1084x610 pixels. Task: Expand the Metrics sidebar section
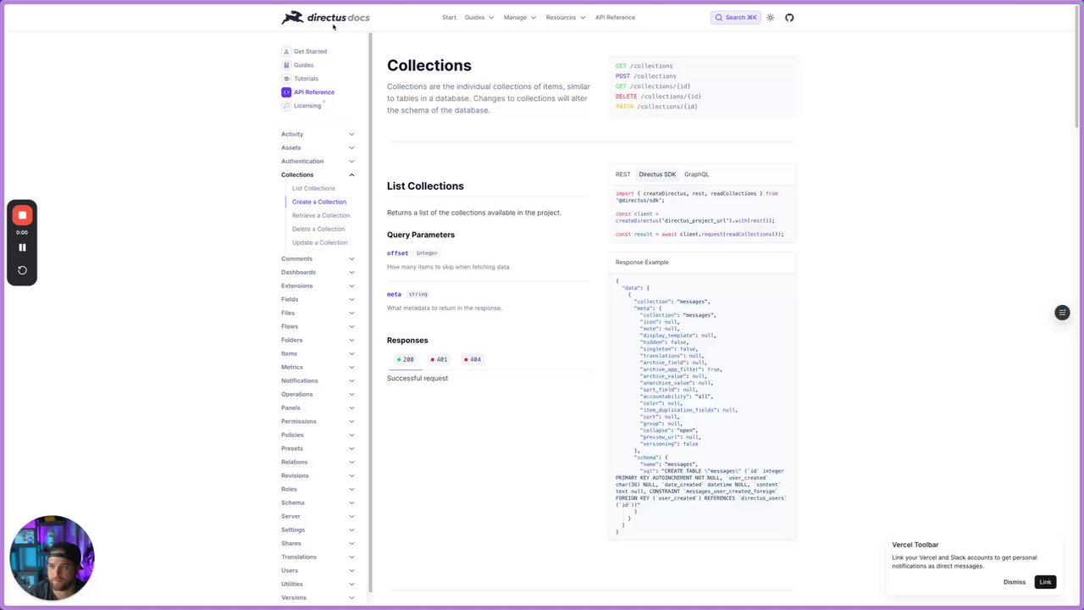[318, 367]
